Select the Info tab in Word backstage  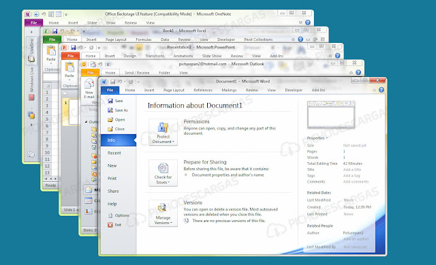coord(119,140)
